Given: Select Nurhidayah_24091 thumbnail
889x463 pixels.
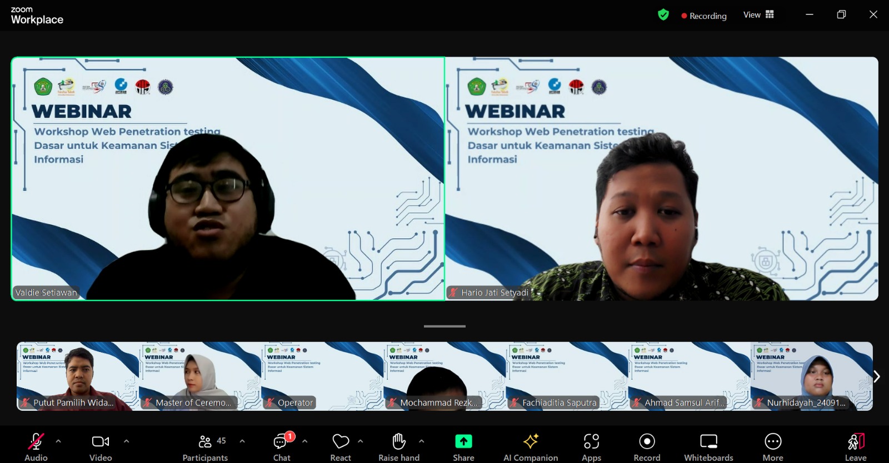Looking at the screenshot, I should [x=811, y=376].
